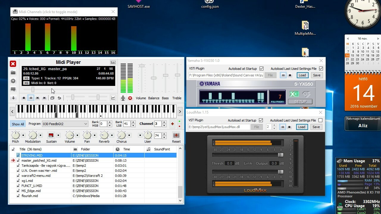Increase Bank MSB value with up arrow
The image size is (381, 214).
click(x=110, y=122)
